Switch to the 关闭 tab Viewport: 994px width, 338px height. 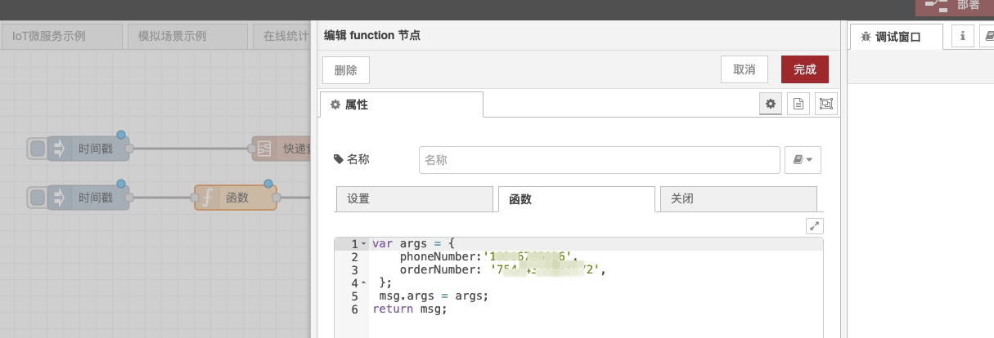(x=738, y=198)
